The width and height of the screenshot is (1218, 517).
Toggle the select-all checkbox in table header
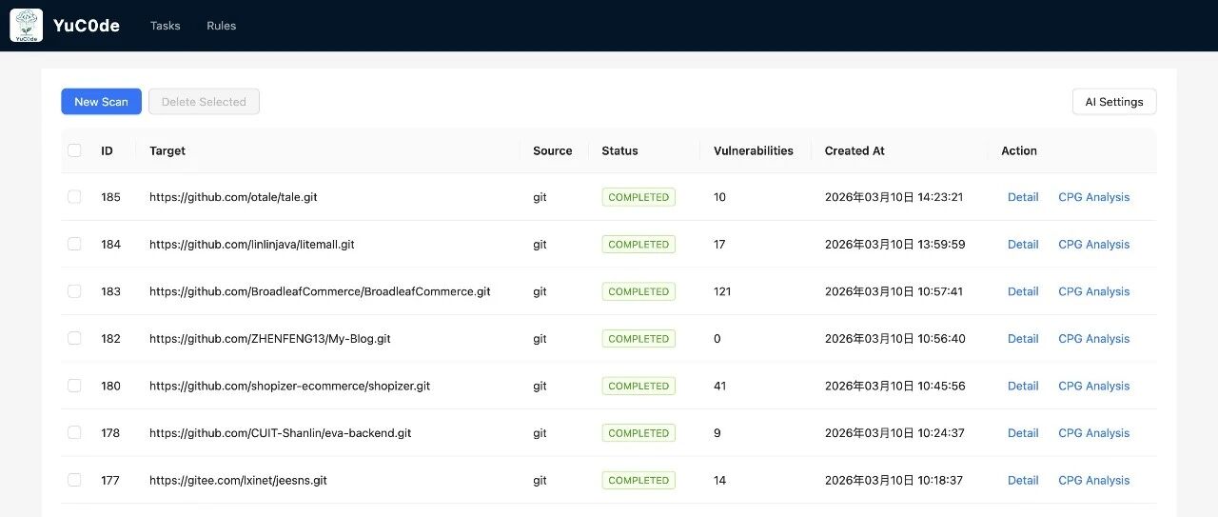coord(74,150)
